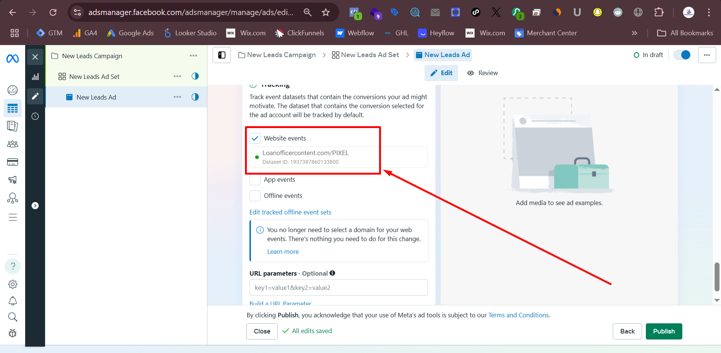This screenshot has width=721, height=353.
Task: Click the notifications bell icon
Action: [12, 301]
